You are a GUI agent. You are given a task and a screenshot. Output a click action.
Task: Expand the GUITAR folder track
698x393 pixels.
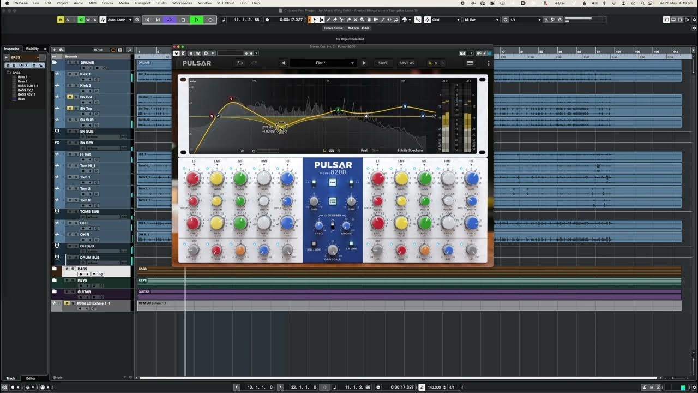tap(55, 291)
